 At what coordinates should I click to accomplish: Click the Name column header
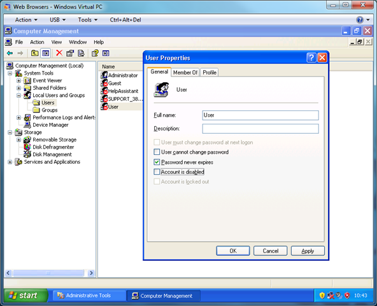point(121,66)
